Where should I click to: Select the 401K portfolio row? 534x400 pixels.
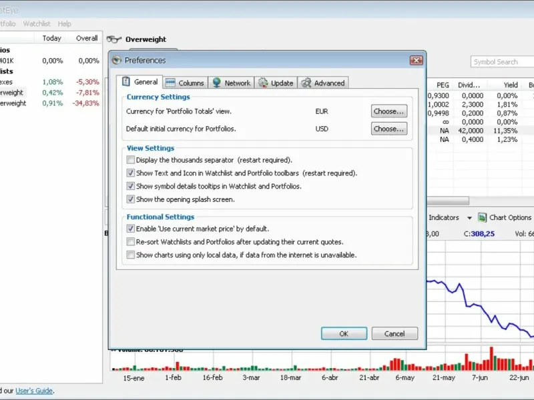(x=51, y=61)
